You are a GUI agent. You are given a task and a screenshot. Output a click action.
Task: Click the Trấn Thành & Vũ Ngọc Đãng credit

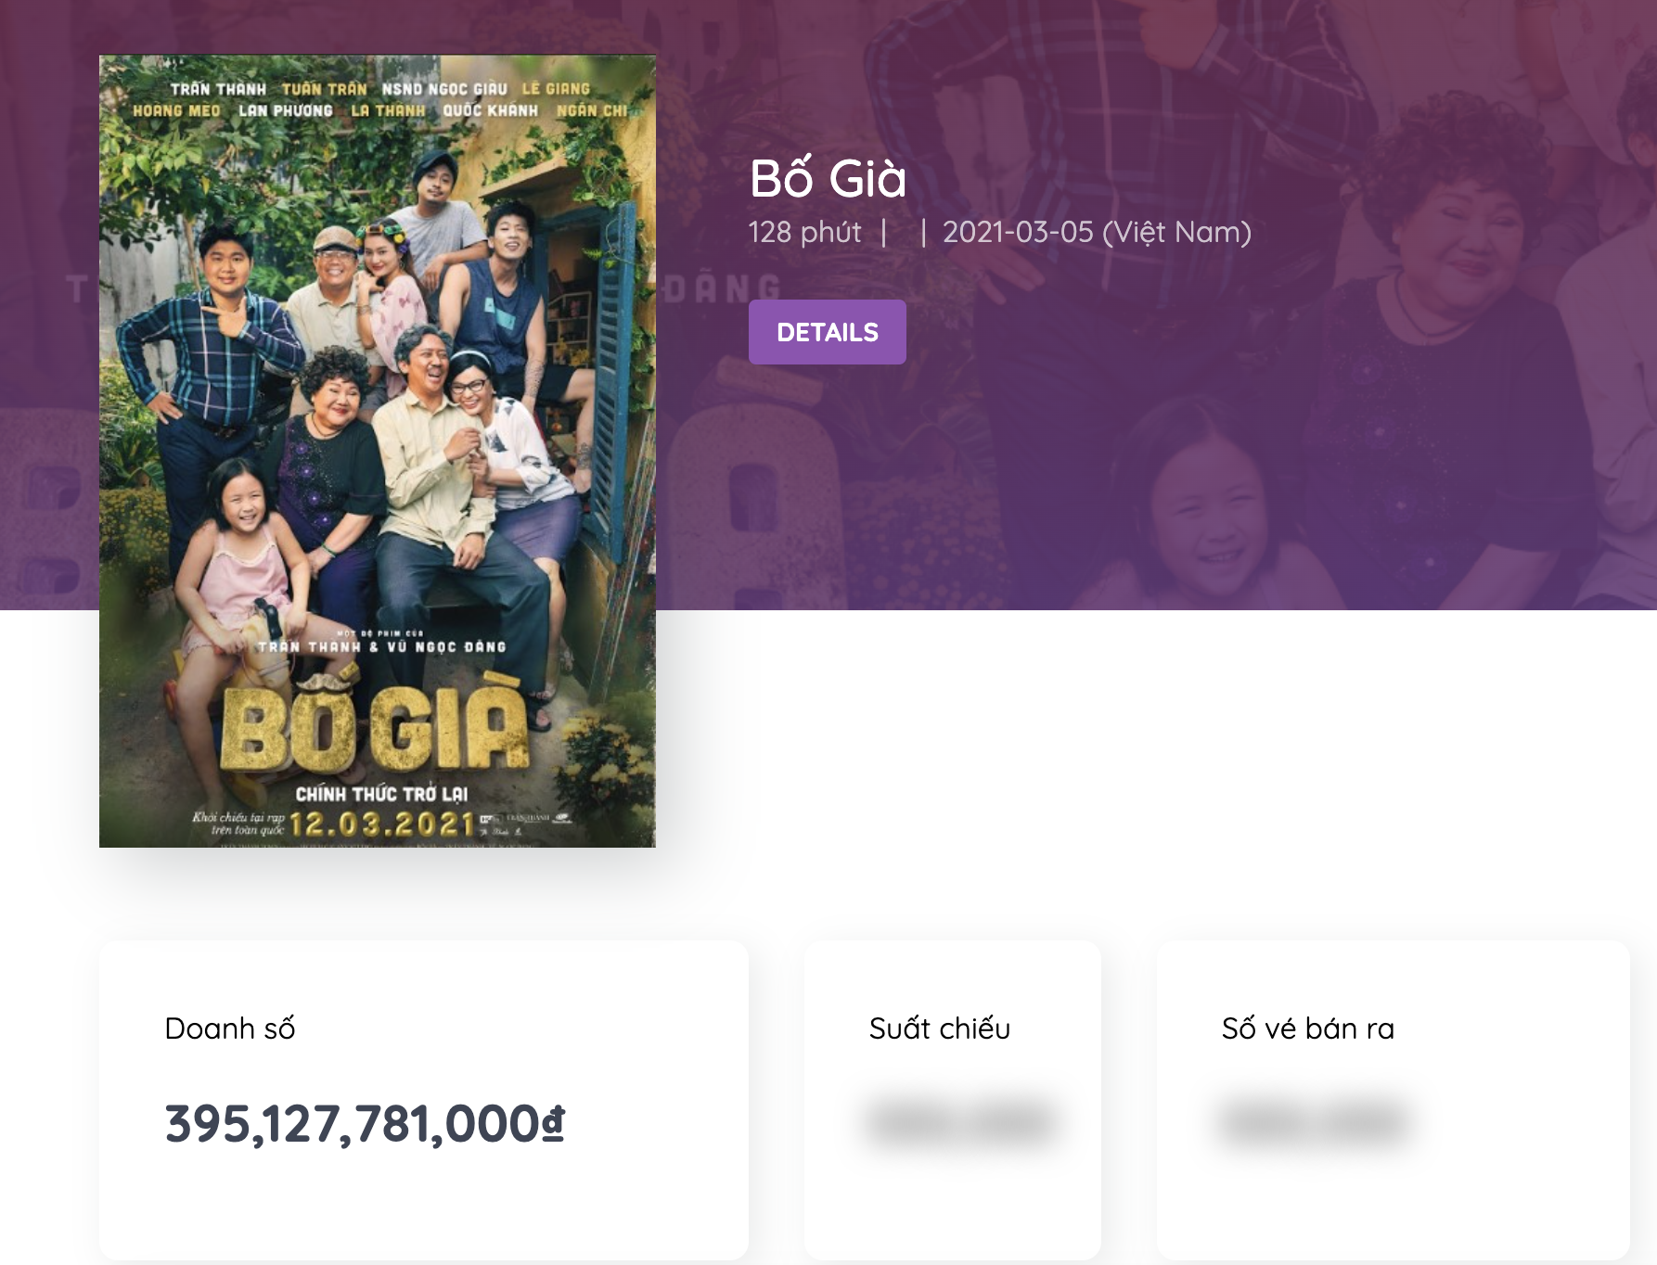381,646
